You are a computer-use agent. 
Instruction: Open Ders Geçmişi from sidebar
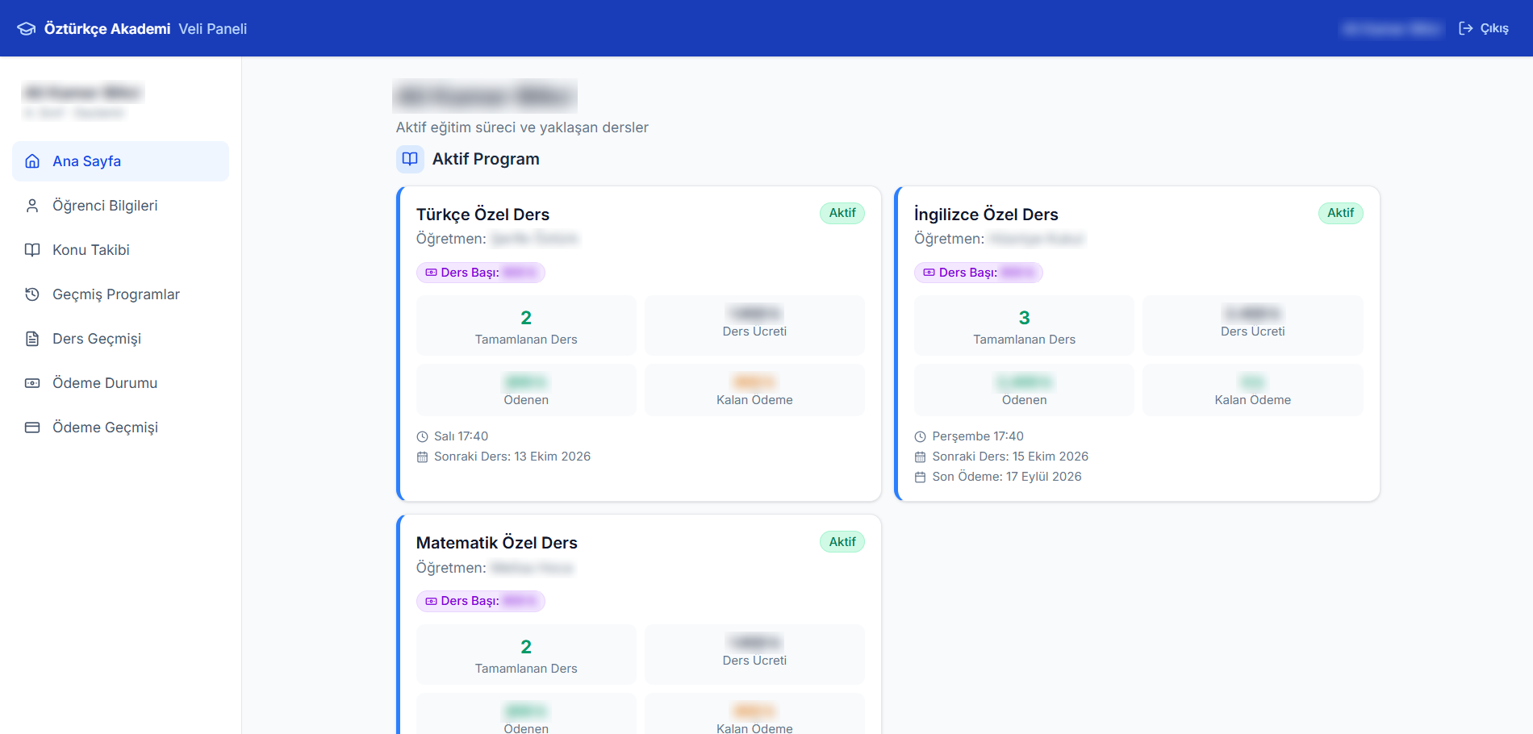point(120,339)
